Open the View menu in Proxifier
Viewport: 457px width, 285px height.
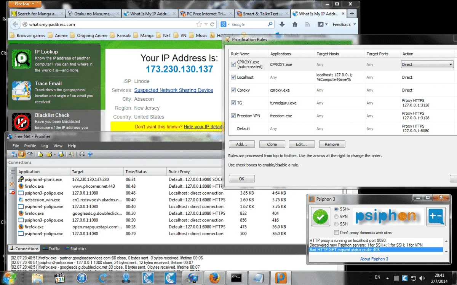tap(58, 146)
